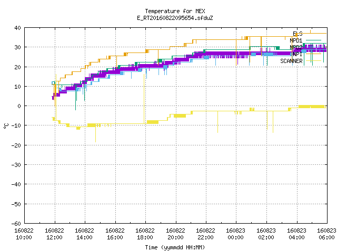
Task: Click the y-axis tick value 20
Action: (x=17, y=67)
